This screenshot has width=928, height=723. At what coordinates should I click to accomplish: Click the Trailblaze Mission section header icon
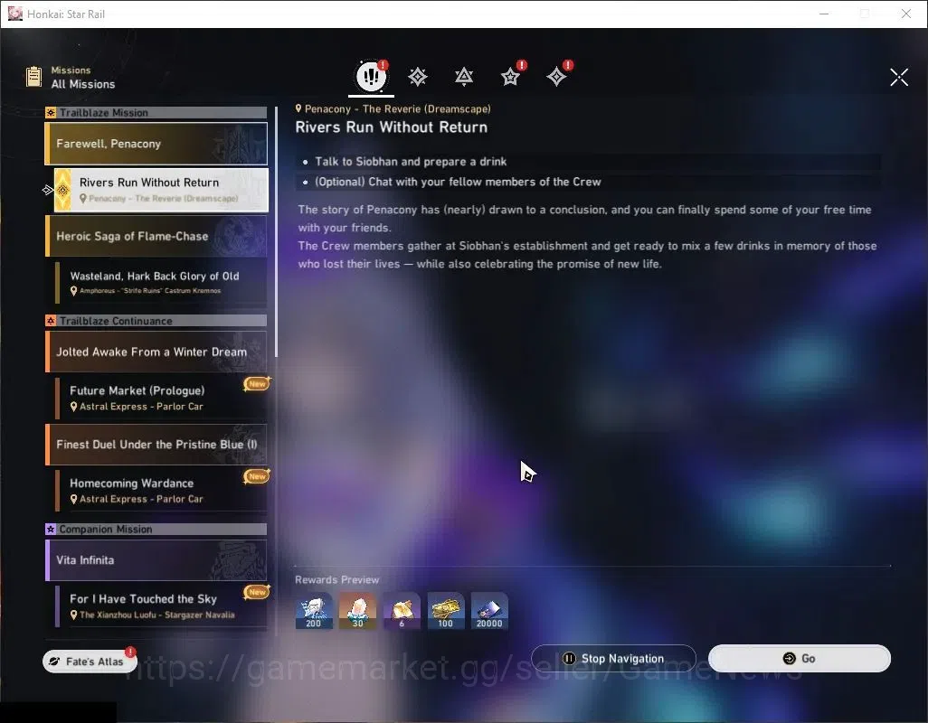click(x=51, y=112)
